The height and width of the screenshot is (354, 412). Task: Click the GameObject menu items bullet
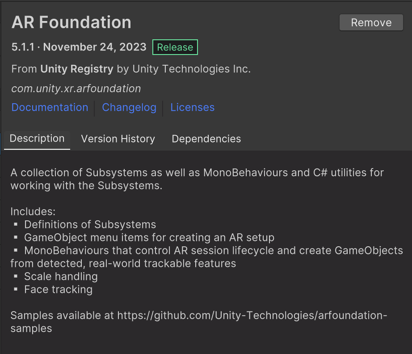[x=149, y=237]
